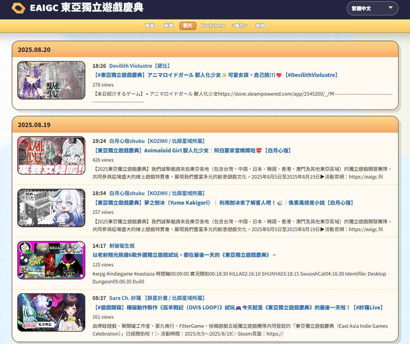
Task: Open the Yume Kakigori video thumbnail
Action: click(x=51, y=208)
